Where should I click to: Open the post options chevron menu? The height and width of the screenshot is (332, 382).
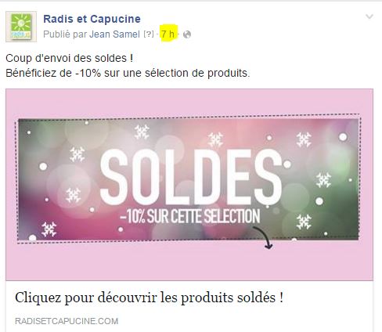tap(369, 16)
